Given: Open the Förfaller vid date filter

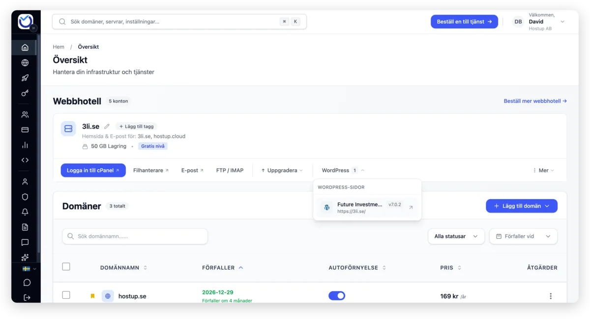Looking at the screenshot, I should tap(523, 236).
